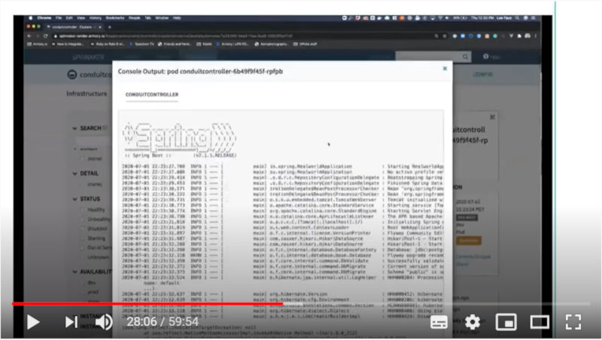Open Spinnaker Help
The width and height of the screenshot is (602, 340).
click(x=491, y=57)
